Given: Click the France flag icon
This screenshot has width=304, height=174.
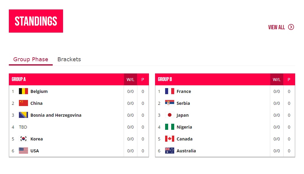Looking at the screenshot, I should (170, 91).
